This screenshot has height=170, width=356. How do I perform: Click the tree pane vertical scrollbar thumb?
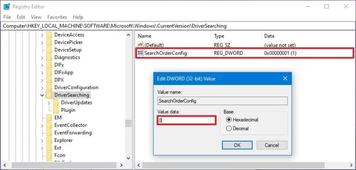tap(128, 123)
